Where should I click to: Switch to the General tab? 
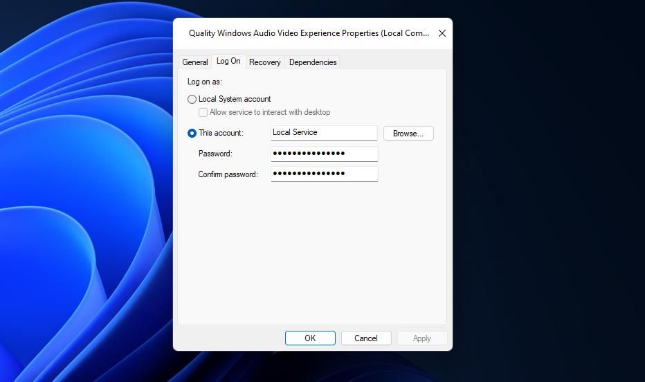tap(195, 62)
